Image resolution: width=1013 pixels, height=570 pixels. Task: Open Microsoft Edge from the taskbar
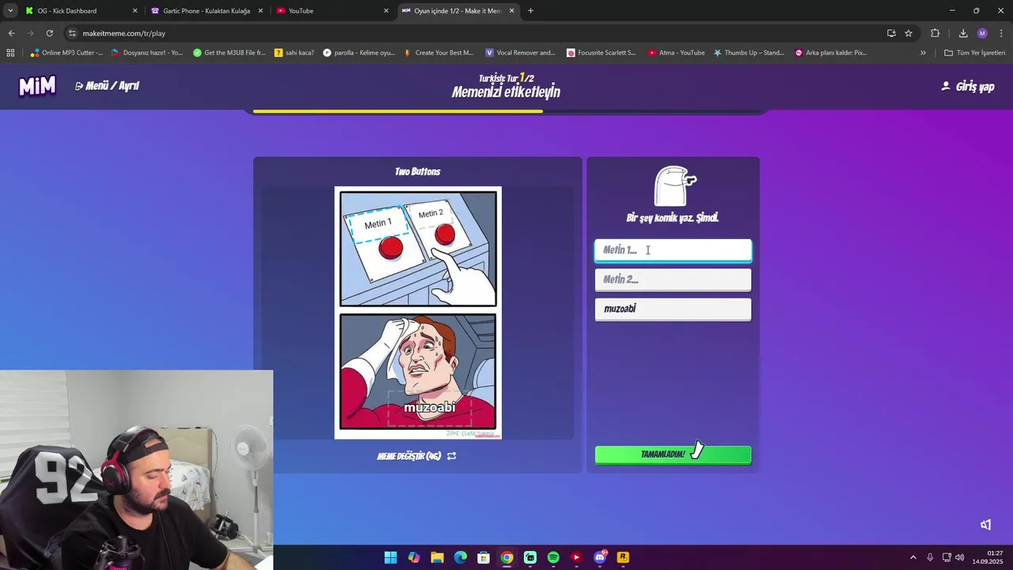point(461,557)
